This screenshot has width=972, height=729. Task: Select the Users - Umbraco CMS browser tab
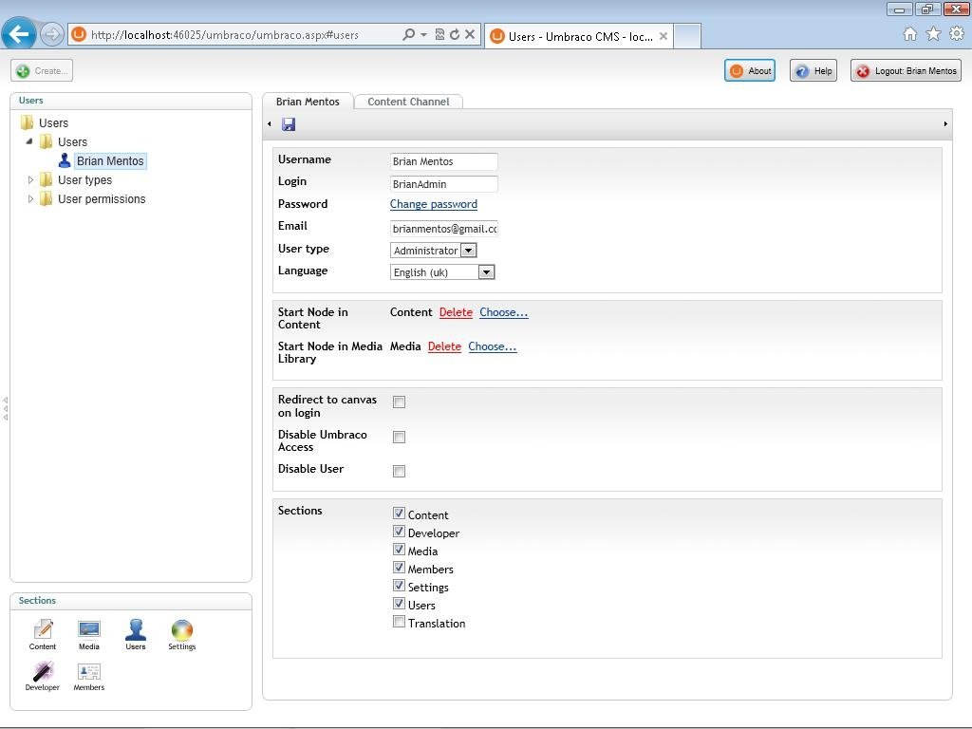tap(578, 36)
